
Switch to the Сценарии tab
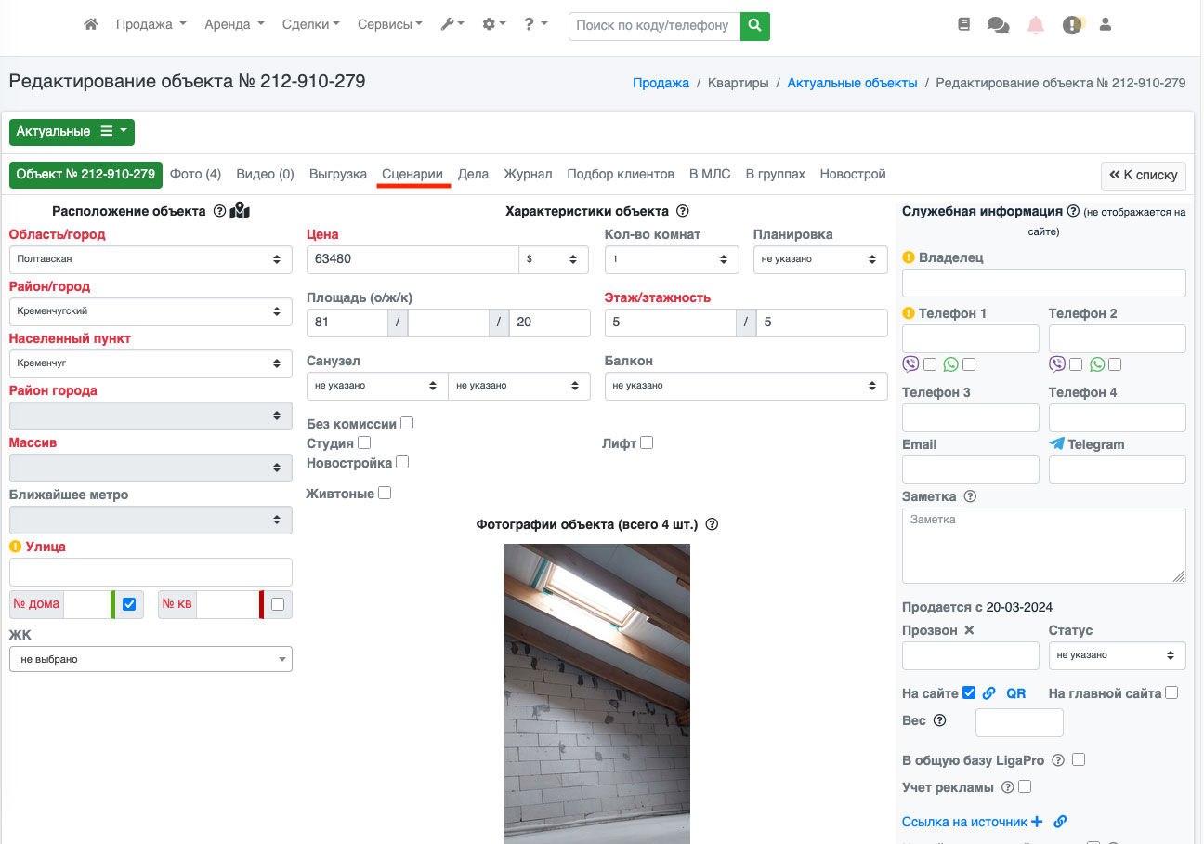(412, 174)
